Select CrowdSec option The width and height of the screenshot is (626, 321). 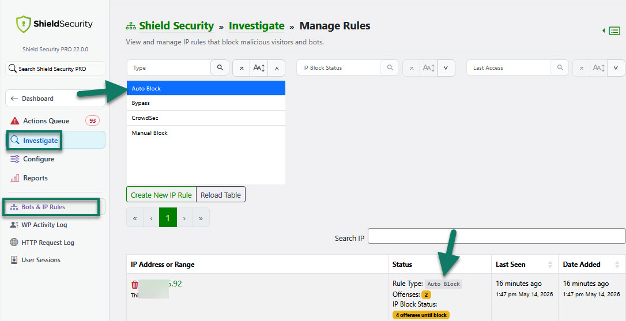(x=206, y=118)
